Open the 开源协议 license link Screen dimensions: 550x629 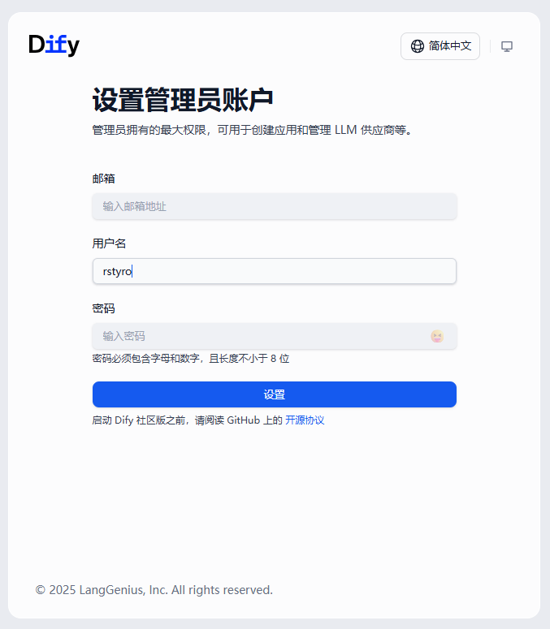pyautogui.click(x=305, y=420)
